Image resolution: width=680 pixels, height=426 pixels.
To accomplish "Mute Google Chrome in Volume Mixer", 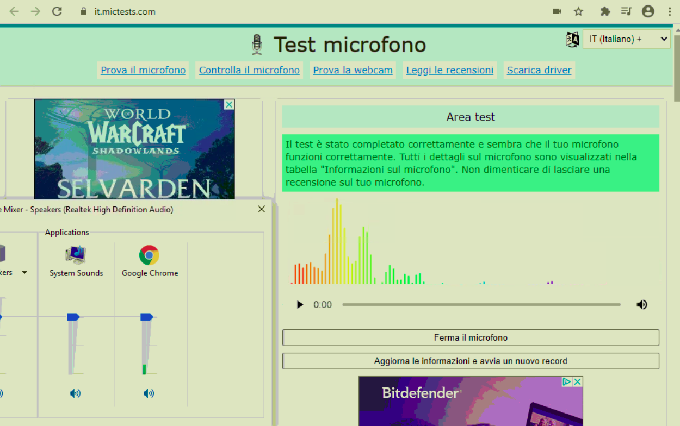I will coord(149,393).
